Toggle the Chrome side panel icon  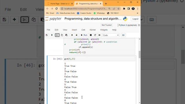click(129, 9)
